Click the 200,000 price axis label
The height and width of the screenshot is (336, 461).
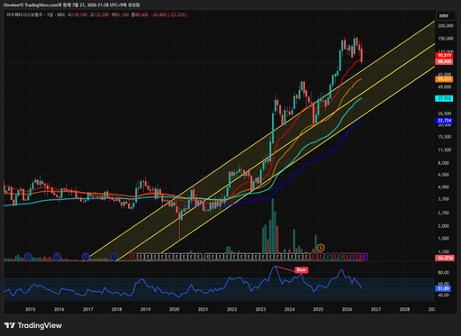[x=446, y=26]
